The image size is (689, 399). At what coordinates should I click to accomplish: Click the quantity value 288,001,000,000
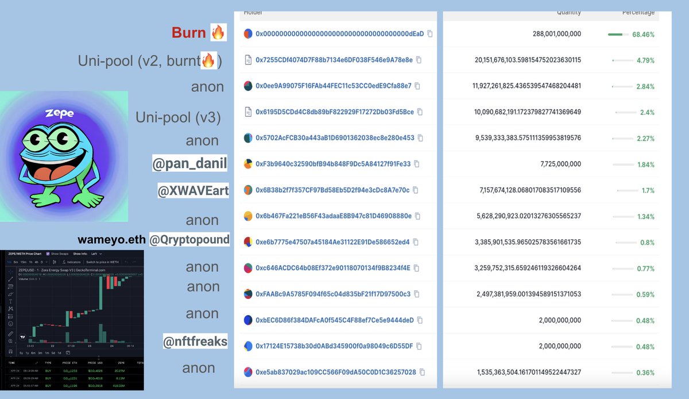[557, 34]
